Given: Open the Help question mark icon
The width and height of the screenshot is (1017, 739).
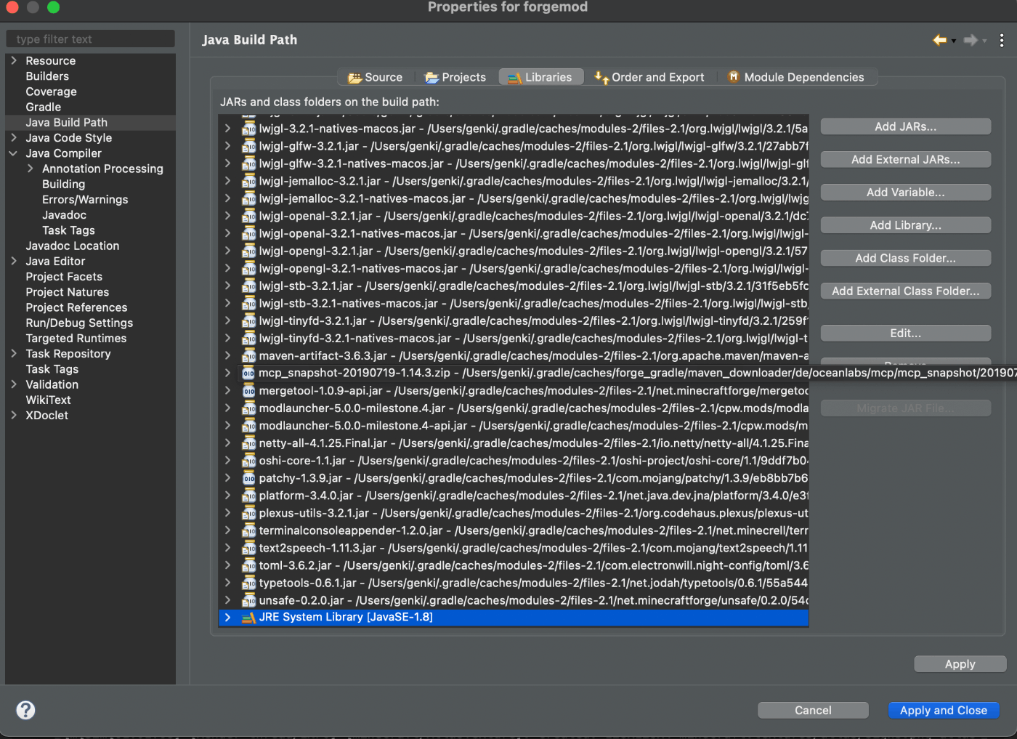Looking at the screenshot, I should pyautogui.click(x=25, y=710).
